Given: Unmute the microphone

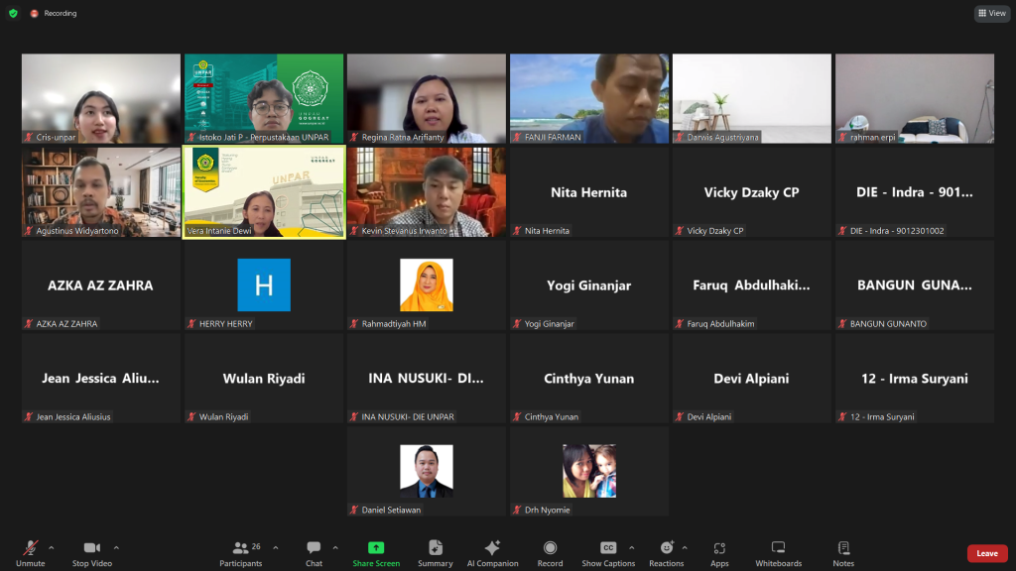Looking at the screenshot, I should pyautogui.click(x=30, y=553).
